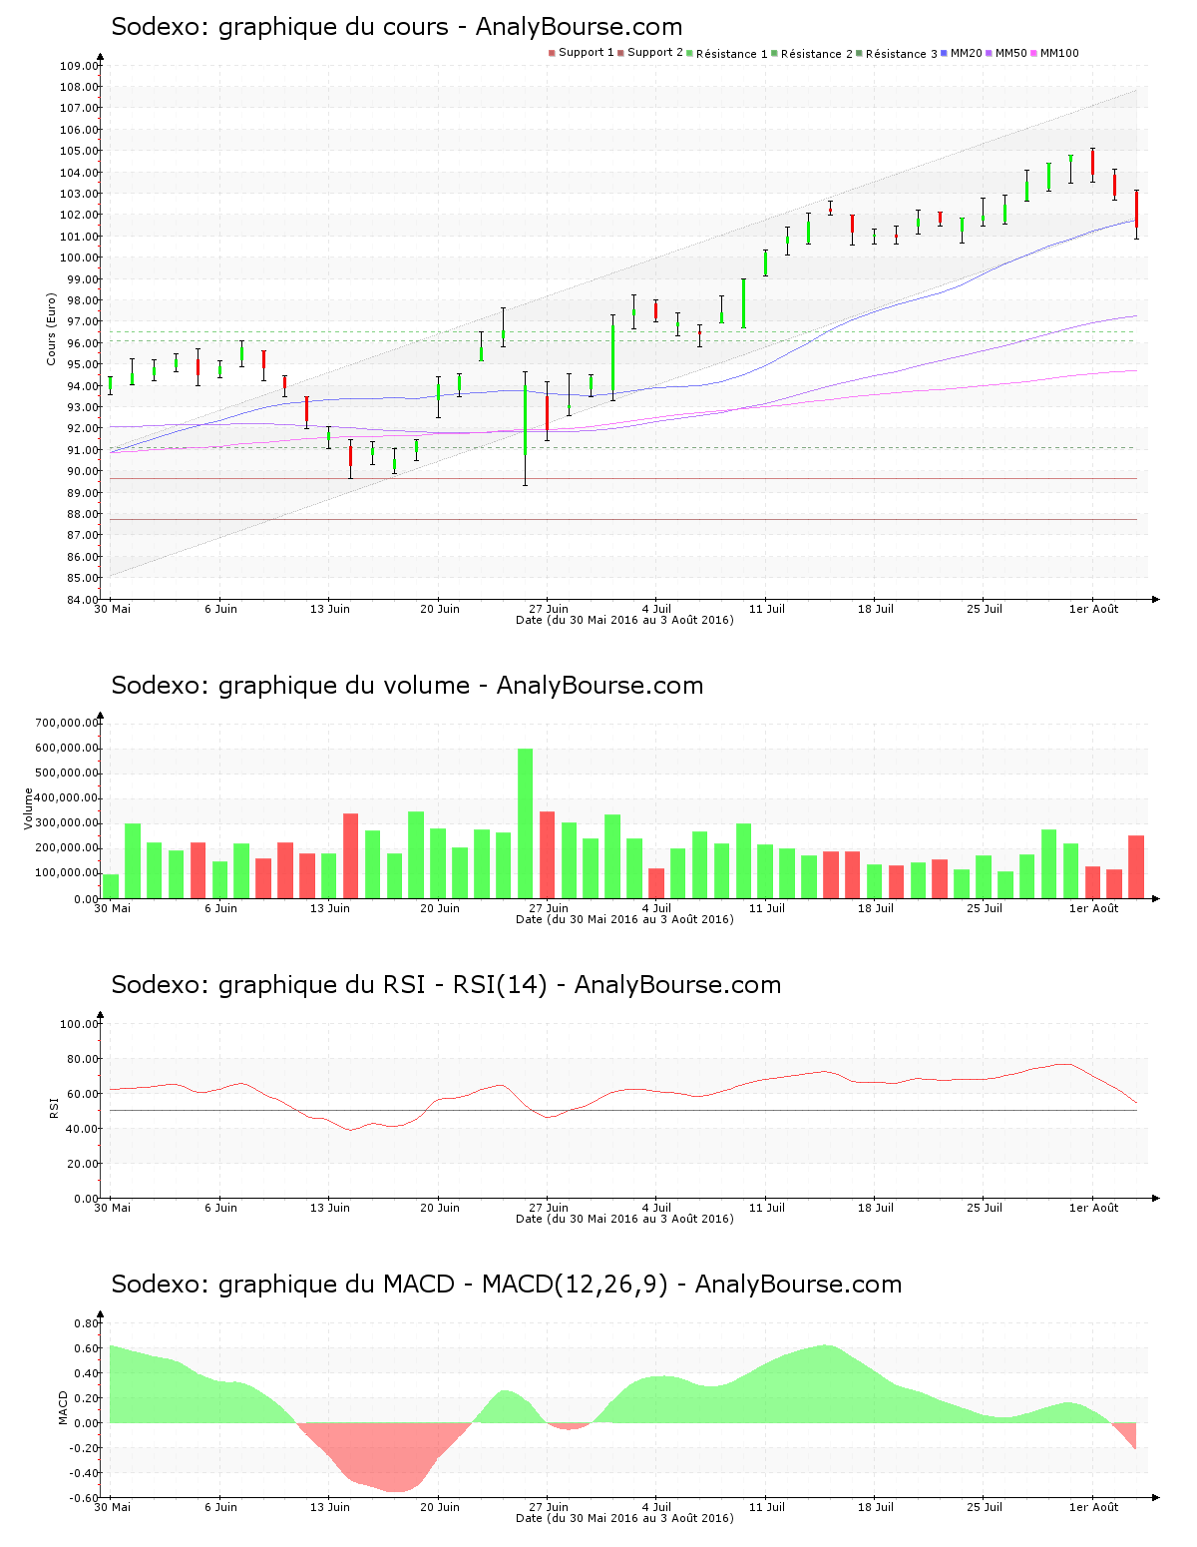Click '27 Juin' date label under price chart

click(549, 609)
